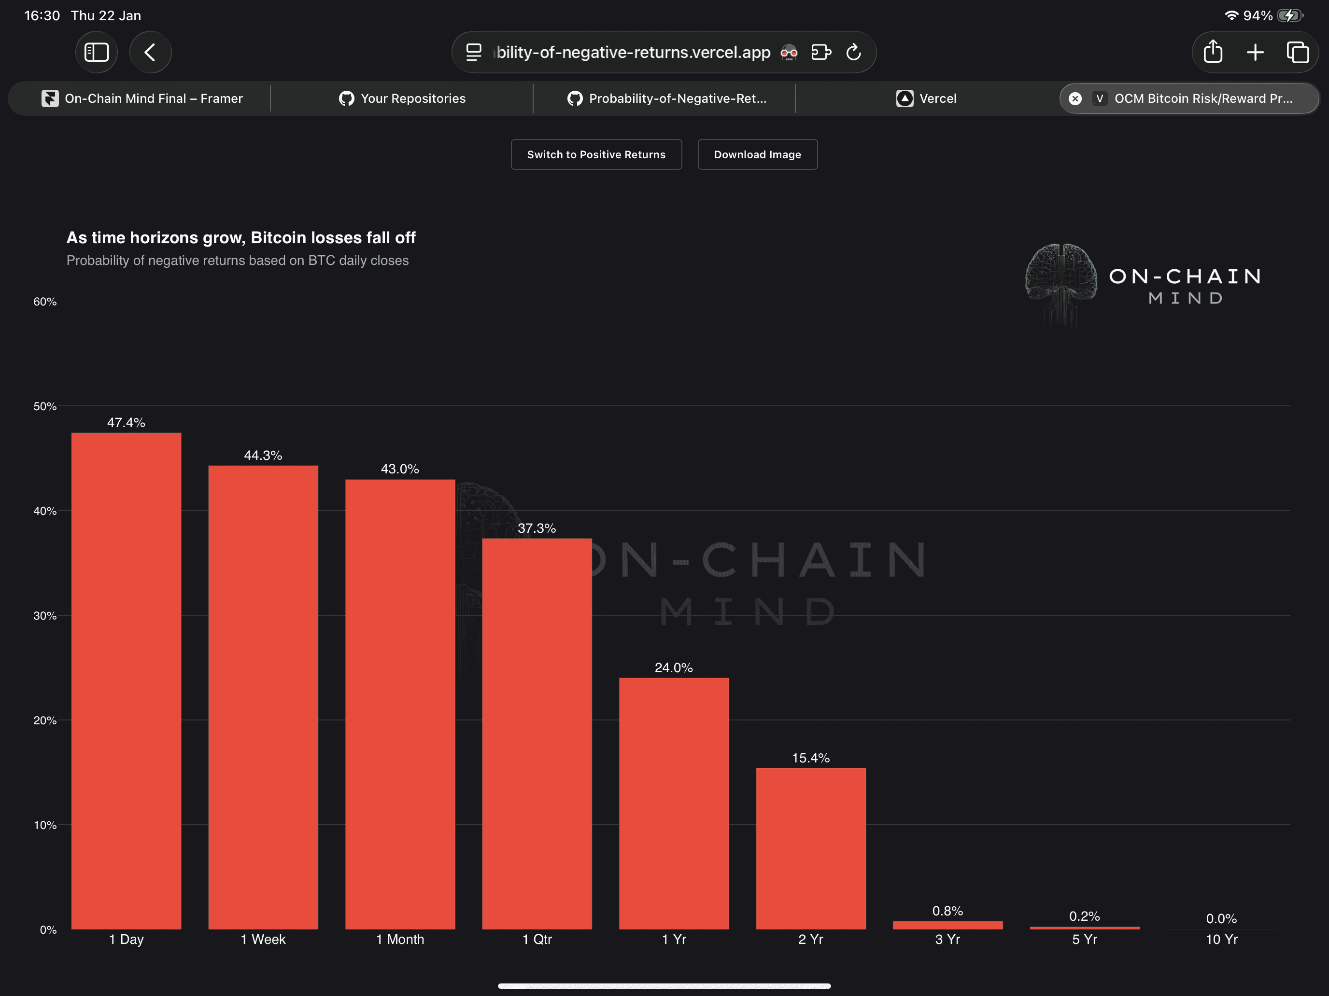Open the page settings menu icon
The width and height of the screenshot is (1329, 996).
click(x=473, y=52)
